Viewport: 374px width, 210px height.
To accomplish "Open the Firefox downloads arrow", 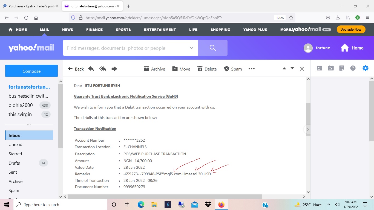I will pyautogui.click(x=338, y=17).
